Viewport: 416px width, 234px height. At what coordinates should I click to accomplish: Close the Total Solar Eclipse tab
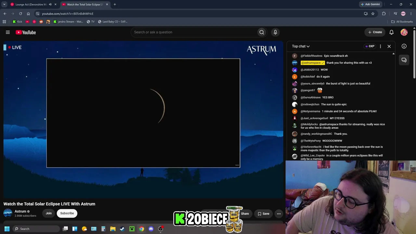click(x=107, y=5)
